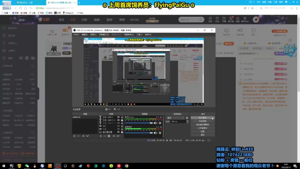The width and height of the screenshot is (300, 169).
Task: Toggle lock on the display capture source
Action: click(x=122, y=132)
